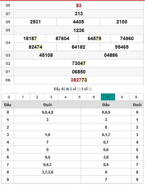Image resolution: width=145 pixels, height=185 pixels.
Task: Click the G4 number 95465
Action: pos(122,47)
